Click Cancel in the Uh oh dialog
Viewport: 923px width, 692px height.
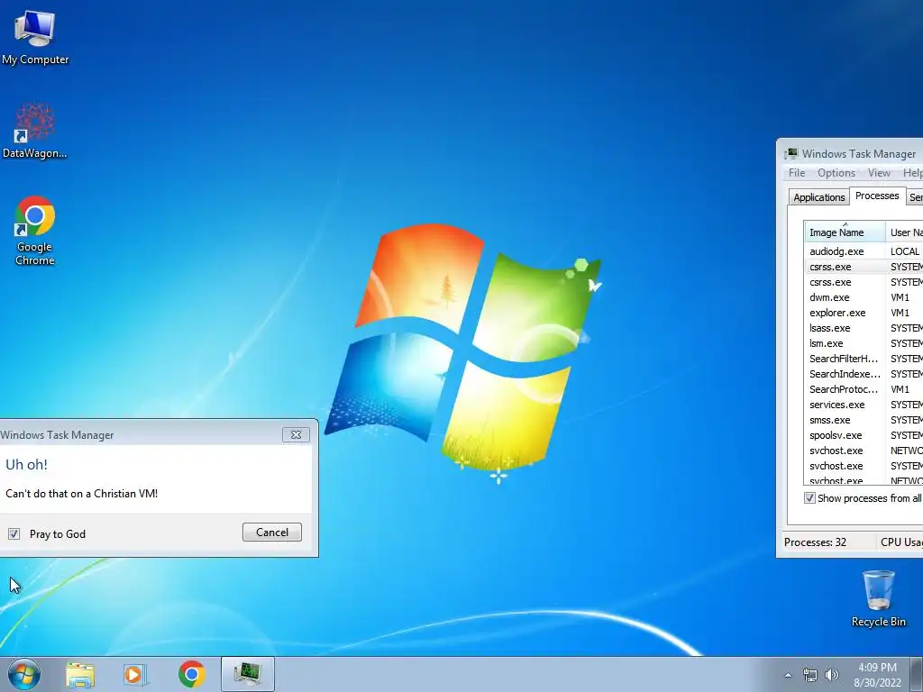pos(272,532)
